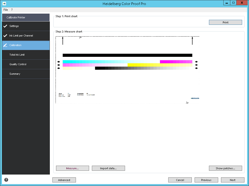Click the chart info text block
Image resolution: width=249 pixels, height=186 pixels.
(x=77, y=95)
